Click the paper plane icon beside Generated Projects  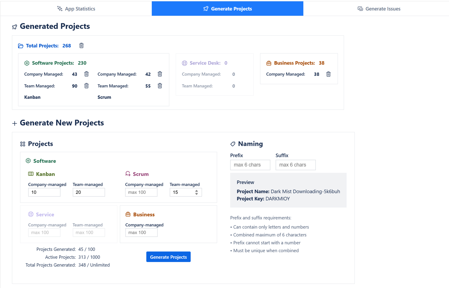[14, 27]
